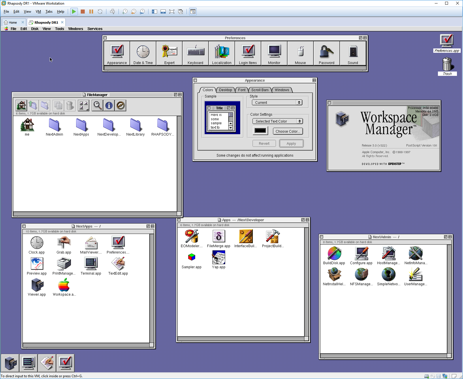The image size is (463, 379).
Task: Select Terminal.app in the NextApps window
Action: coord(91,266)
